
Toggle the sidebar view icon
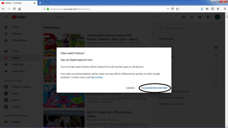click(x=213, y=9)
